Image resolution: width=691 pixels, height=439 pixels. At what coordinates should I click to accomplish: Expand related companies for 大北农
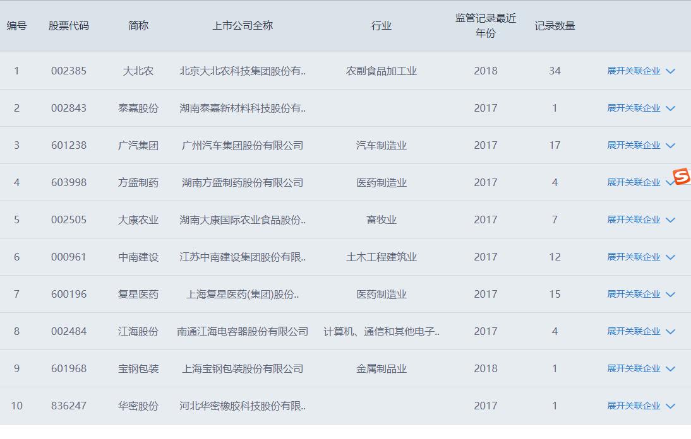tap(640, 71)
